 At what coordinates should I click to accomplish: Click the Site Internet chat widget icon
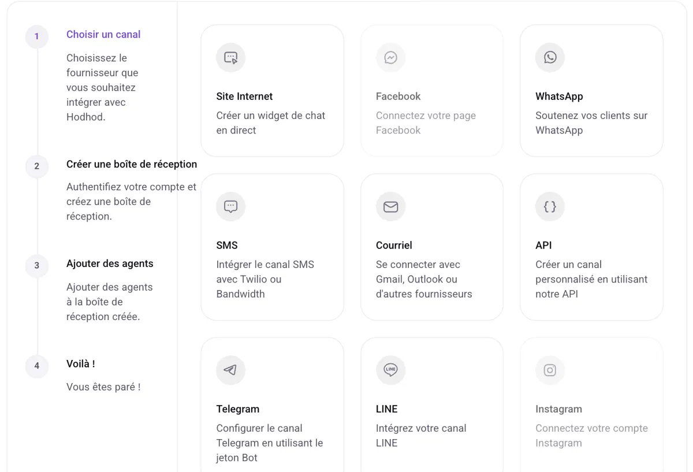(x=231, y=58)
